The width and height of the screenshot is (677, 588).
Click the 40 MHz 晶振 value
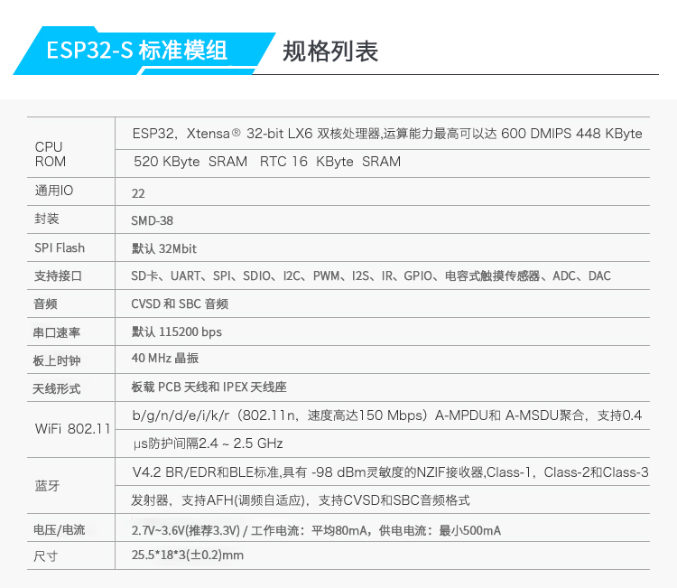[x=164, y=359]
